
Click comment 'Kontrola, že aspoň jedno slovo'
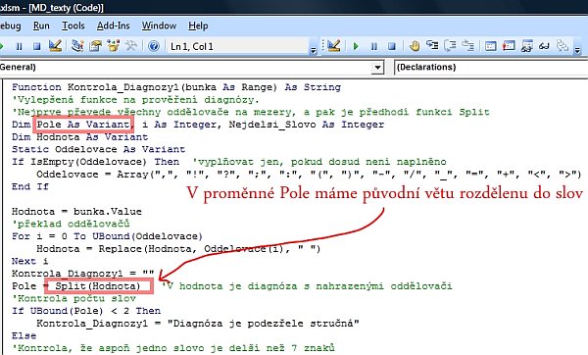[173, 348]
